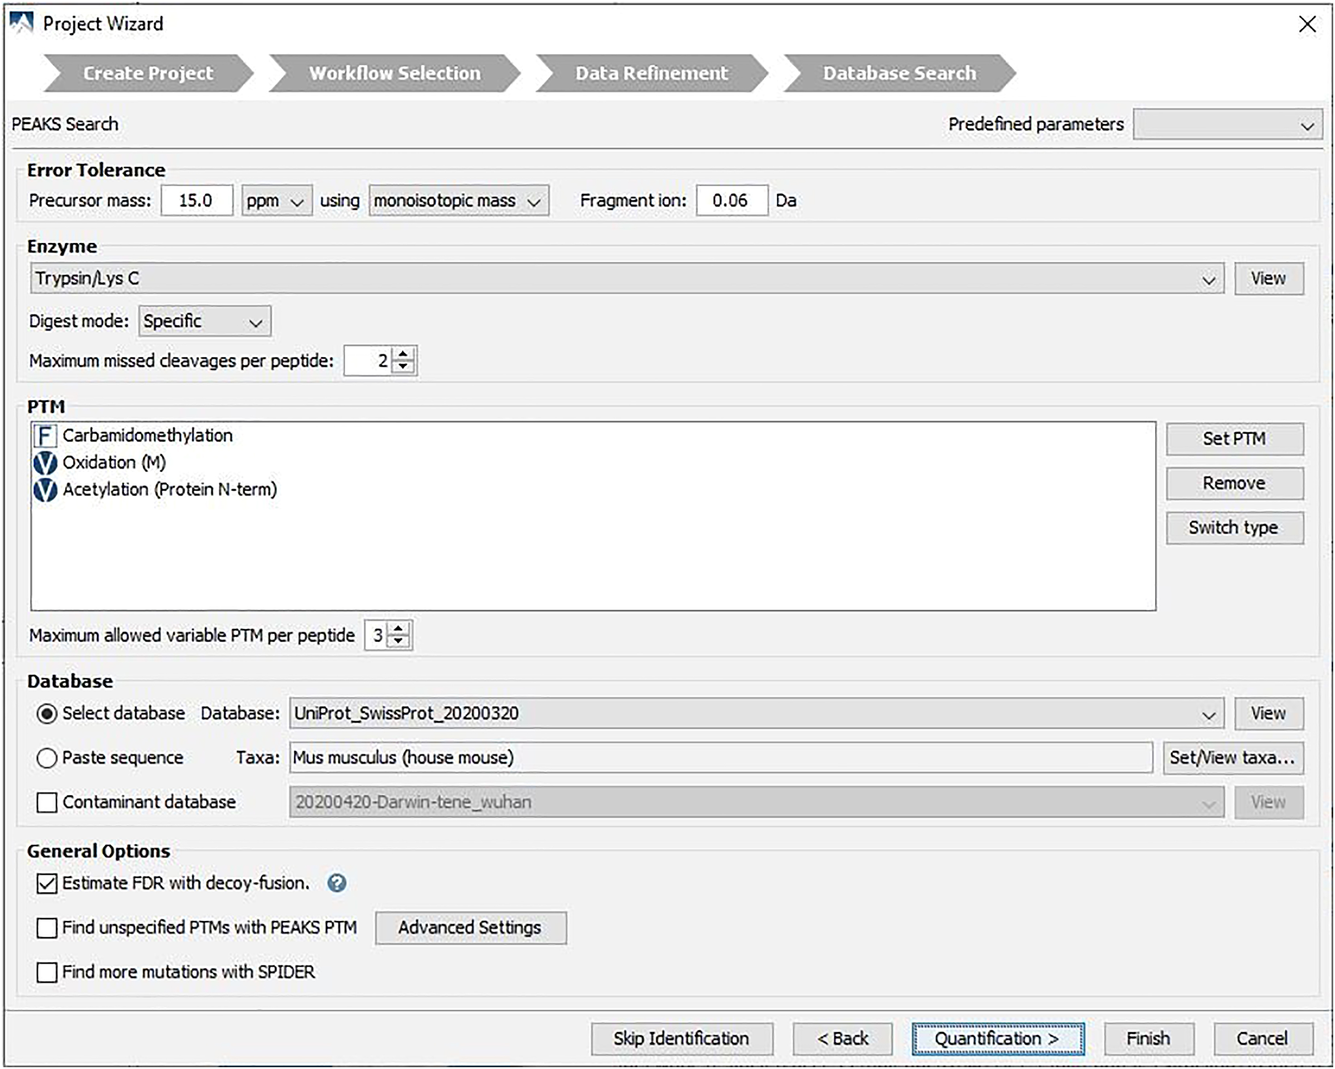Open the Predefined parameters dropdown
This screenshot has height=1069, width=1335.
1227,125
